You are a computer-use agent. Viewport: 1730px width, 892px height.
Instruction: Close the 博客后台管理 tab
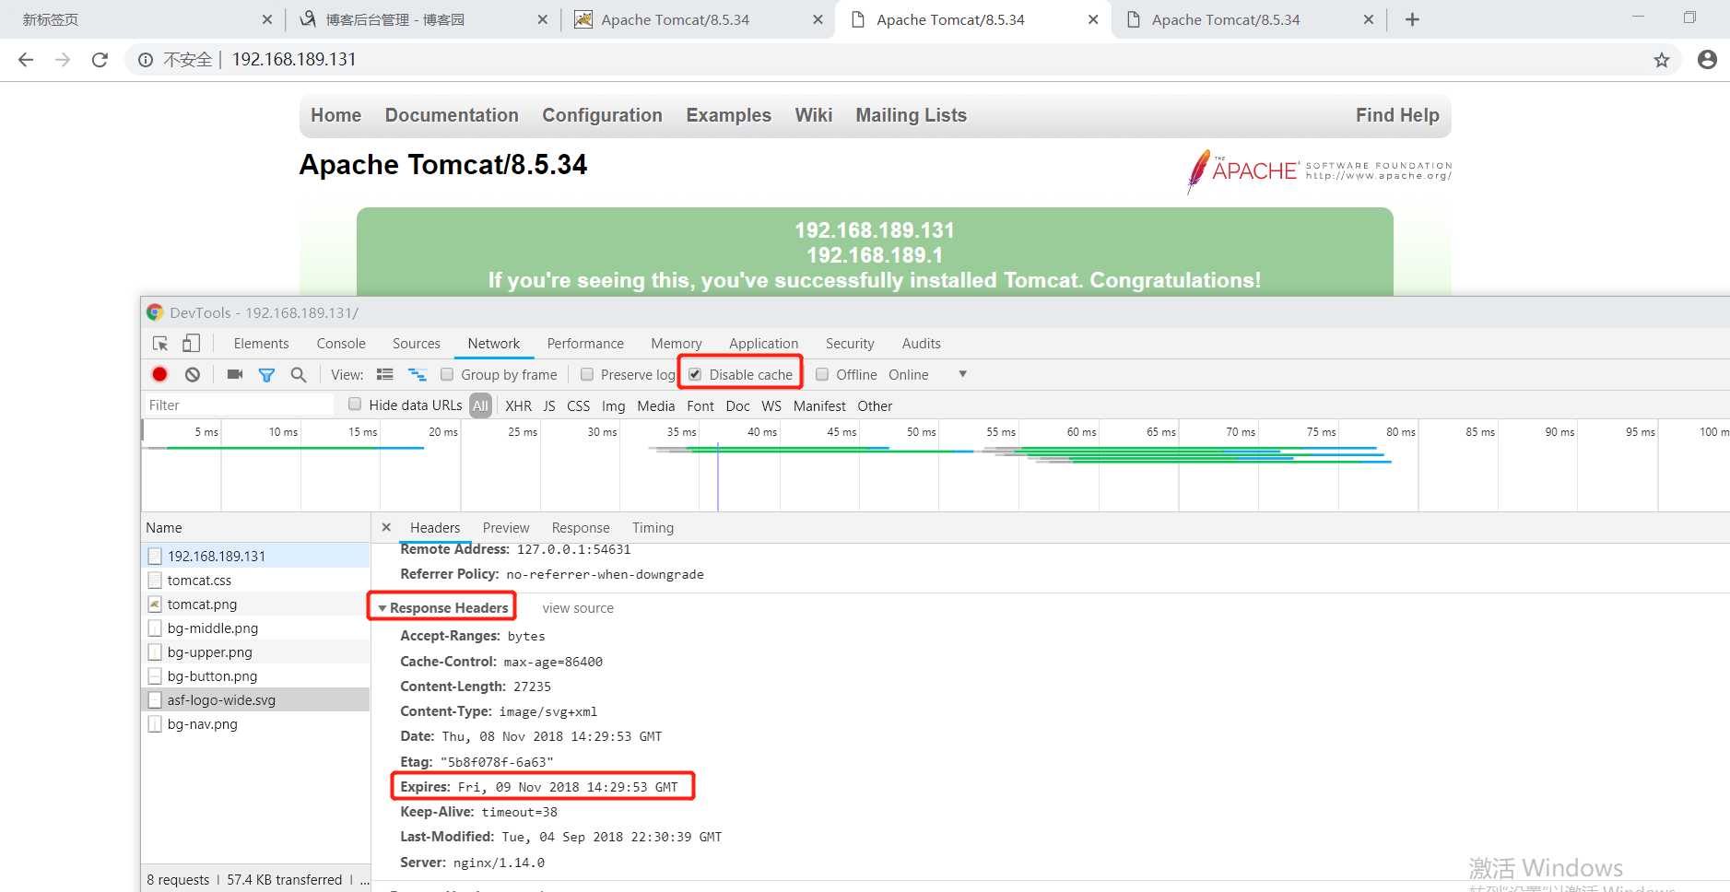pos(542,19)
